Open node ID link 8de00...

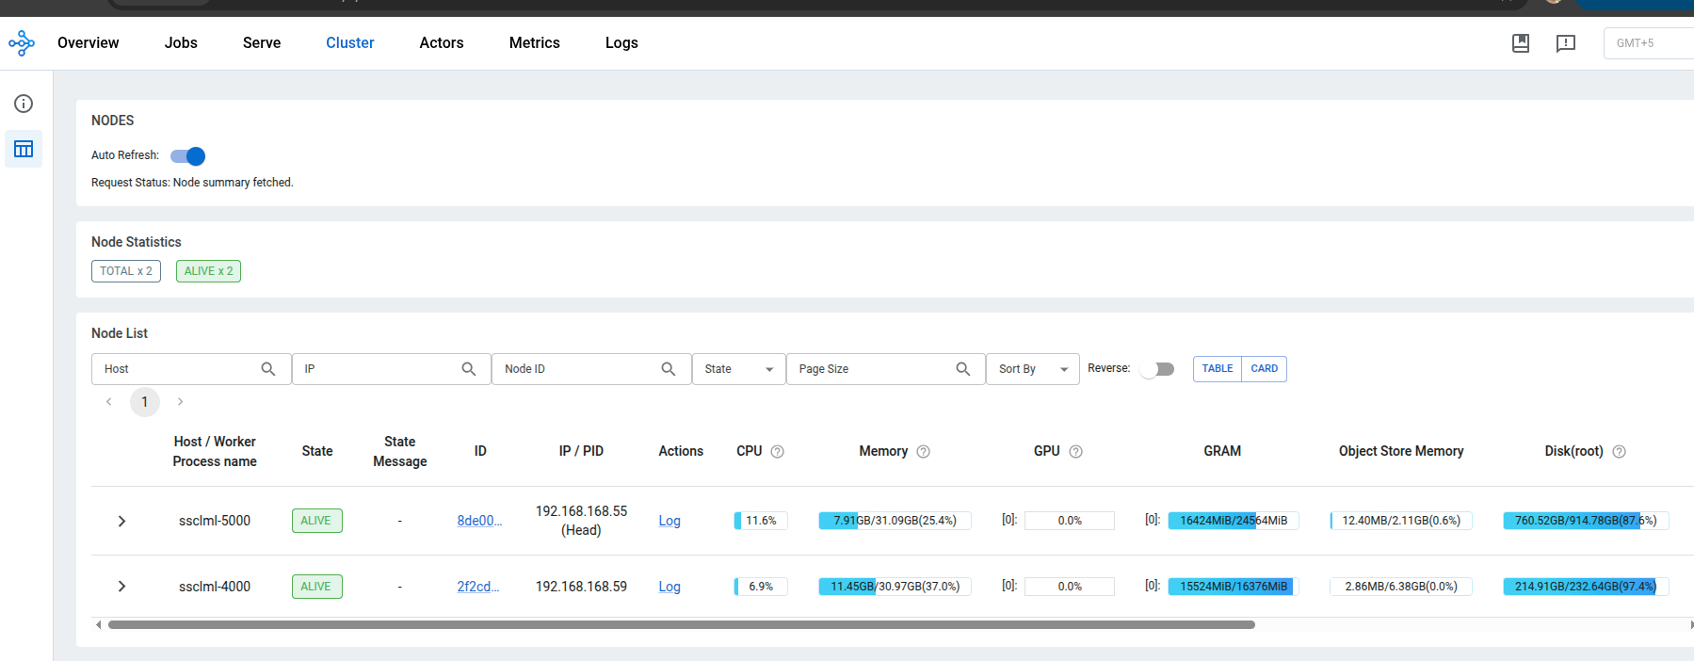click(479, 521)
